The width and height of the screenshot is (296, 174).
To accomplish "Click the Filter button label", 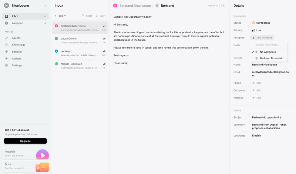I will [89, 16].
